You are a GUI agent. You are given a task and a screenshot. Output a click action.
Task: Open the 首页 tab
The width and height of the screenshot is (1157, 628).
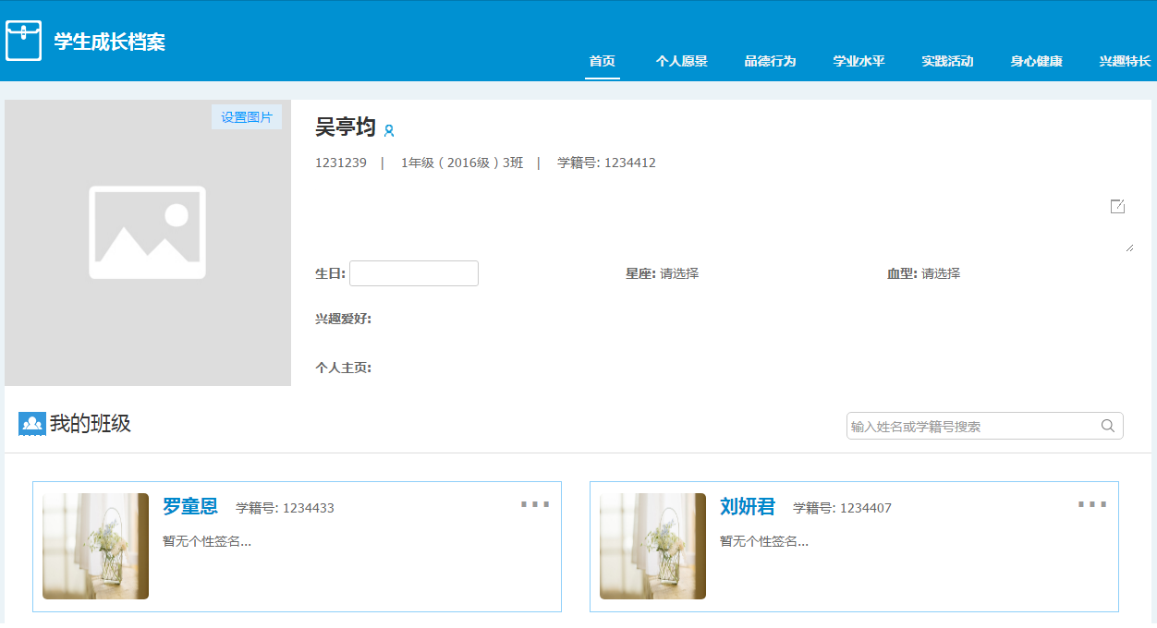[x=603, y=61]
